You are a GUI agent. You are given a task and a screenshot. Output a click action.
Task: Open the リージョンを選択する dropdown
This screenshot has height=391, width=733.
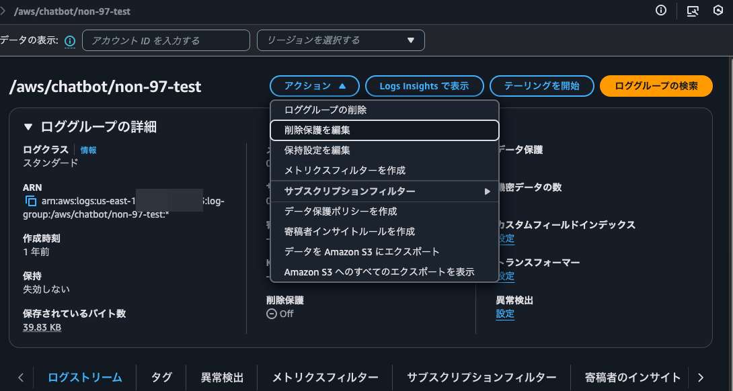coord(340,40)
